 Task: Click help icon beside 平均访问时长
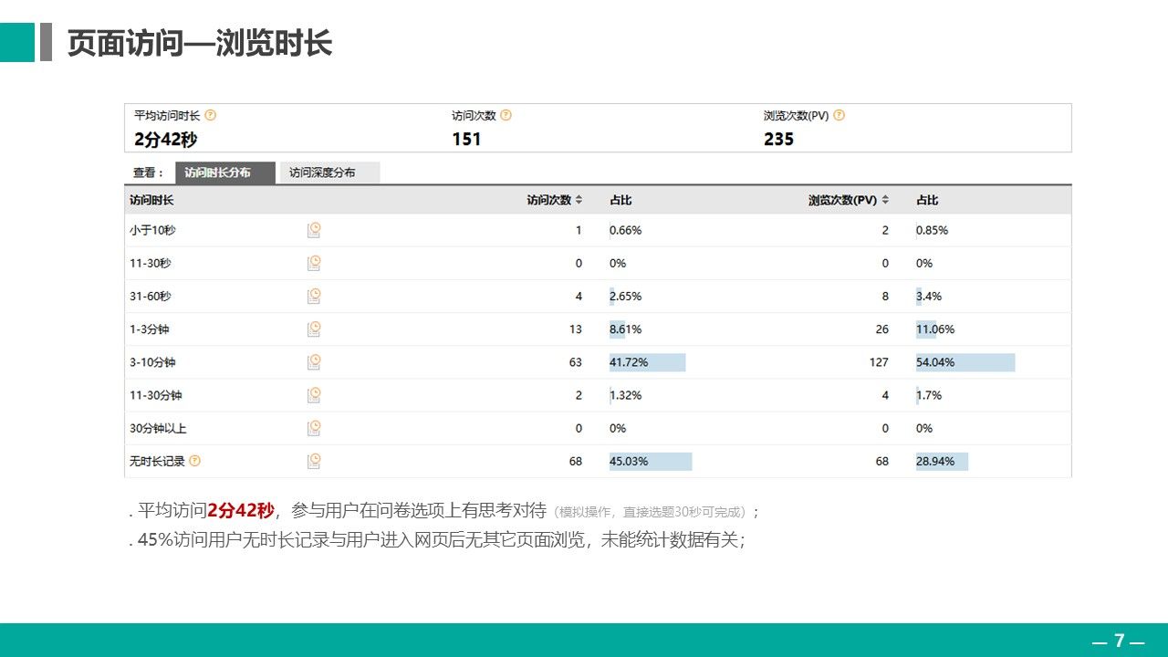tap(211, 116)
